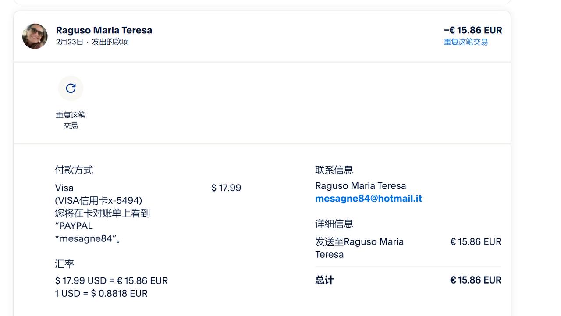Click the circular repeat transaction icon

[x=71, y=89]
